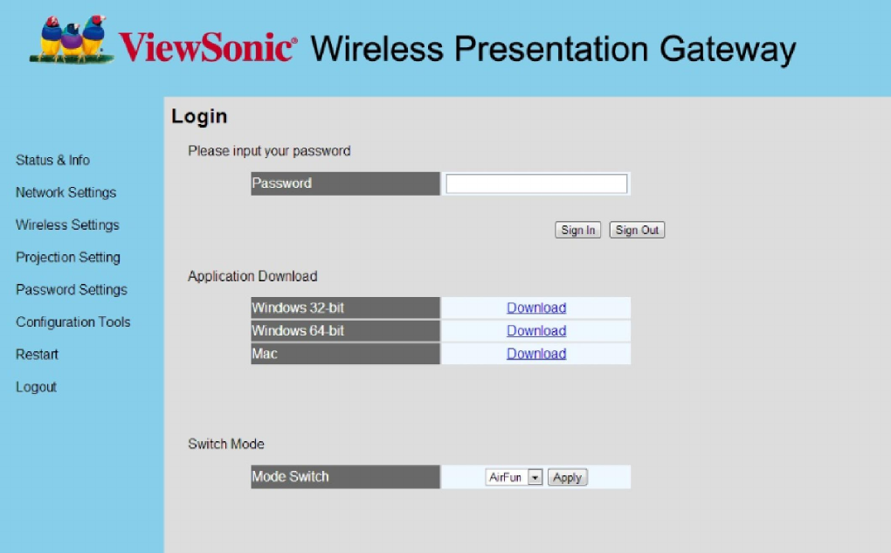
Task: Click the 'Application Download' section label
Action: tap(252, 276)
